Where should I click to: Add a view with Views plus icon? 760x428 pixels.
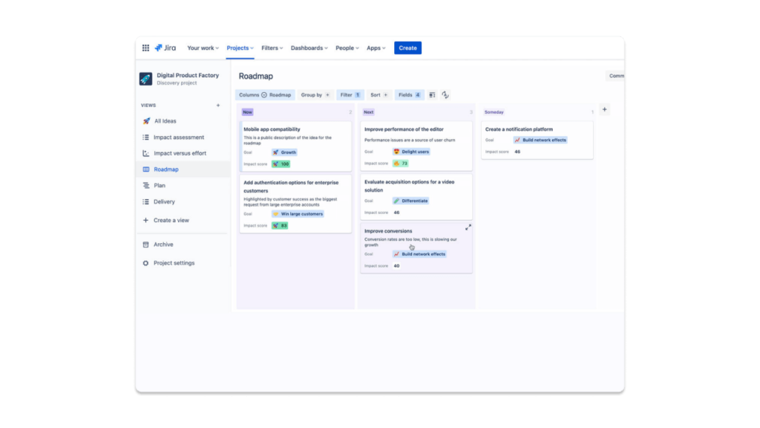pyautogui.click(x=218, y=106)
